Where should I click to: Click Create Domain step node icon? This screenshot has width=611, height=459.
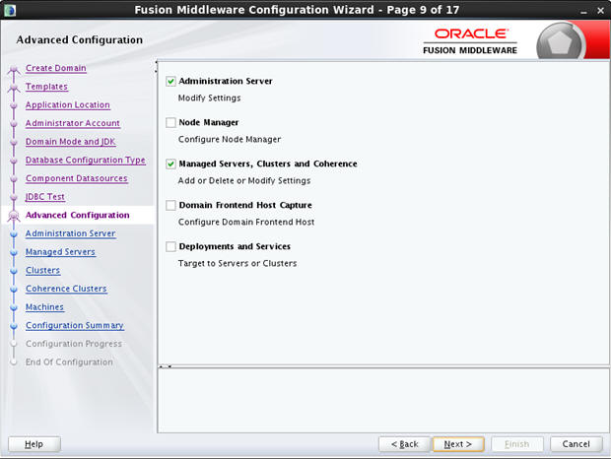pyautogui.click(x=14, y=70)
